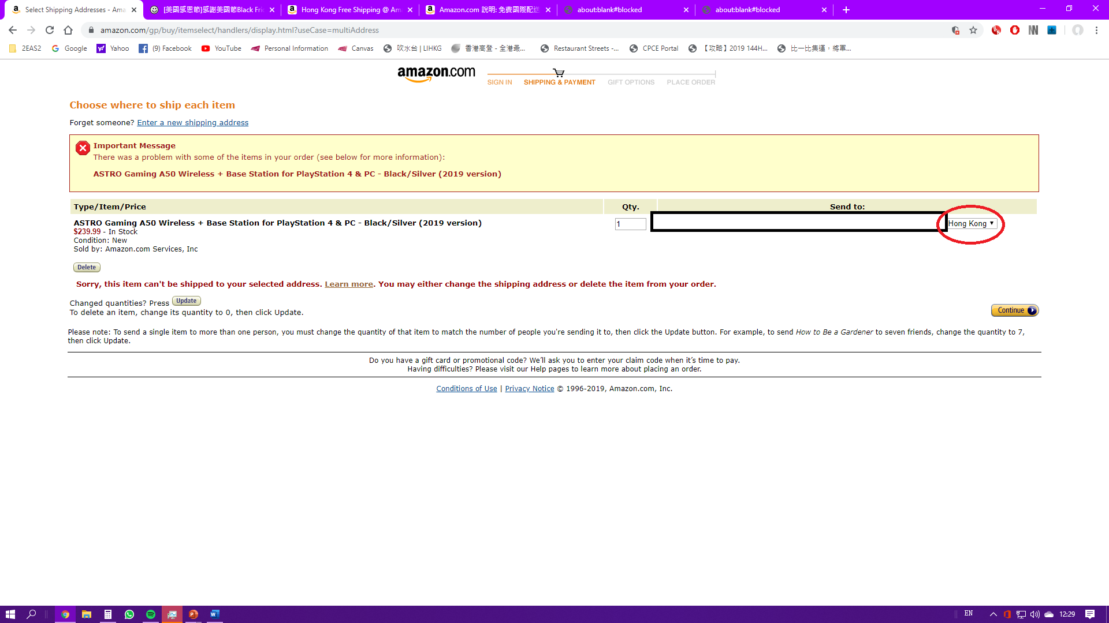
Task: Open the Personal Information bookmark
Action: click(x=289, y=48)
